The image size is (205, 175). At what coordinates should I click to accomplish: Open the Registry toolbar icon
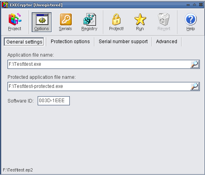(90, 19)
